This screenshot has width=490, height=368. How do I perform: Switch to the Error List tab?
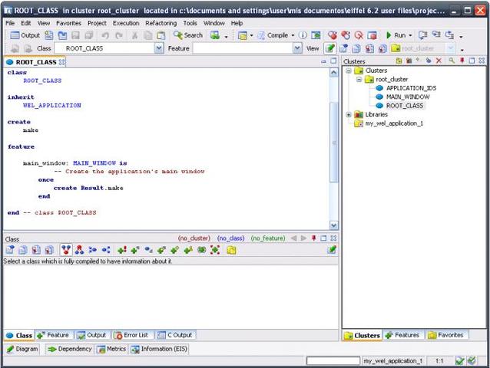pos(132,335)
